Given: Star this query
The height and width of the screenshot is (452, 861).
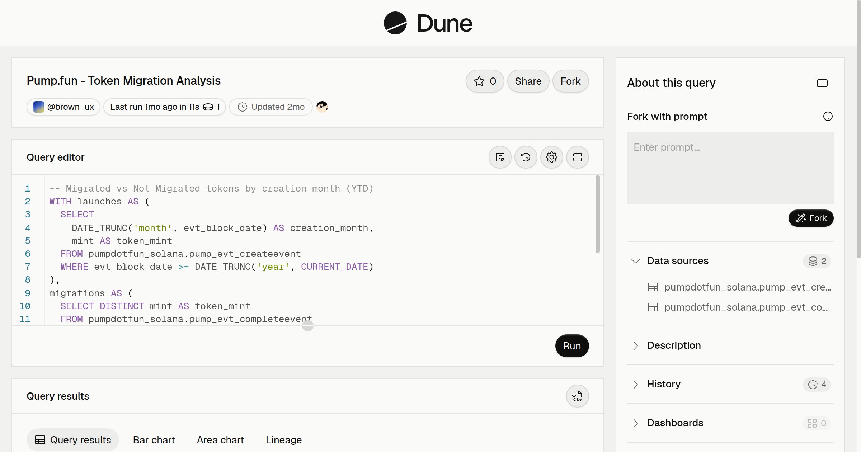Looking at the screenshot, I should coord(485,81).
